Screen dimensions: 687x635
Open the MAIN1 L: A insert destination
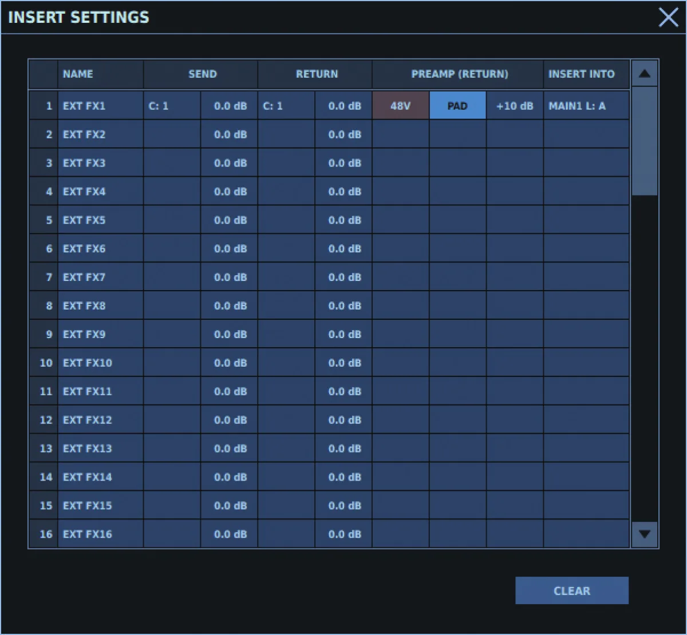(x=586, y=106)
